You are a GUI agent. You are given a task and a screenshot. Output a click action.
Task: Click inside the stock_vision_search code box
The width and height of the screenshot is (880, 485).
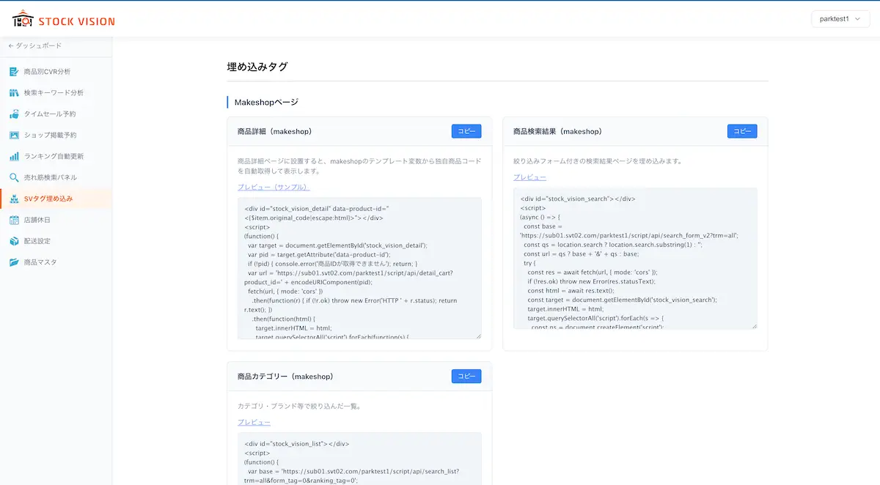point(635,258)
